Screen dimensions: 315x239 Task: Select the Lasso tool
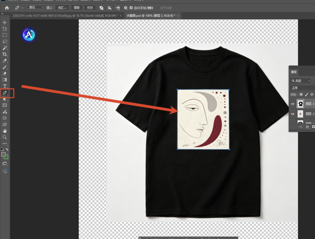[x=5, y=41]
